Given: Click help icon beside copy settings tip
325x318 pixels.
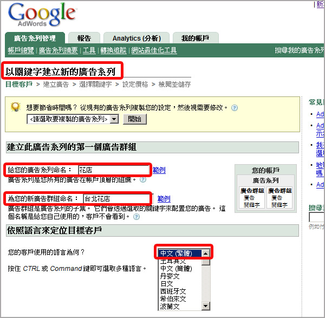Looking at the screenshot, I should click(x=234, y=108).
